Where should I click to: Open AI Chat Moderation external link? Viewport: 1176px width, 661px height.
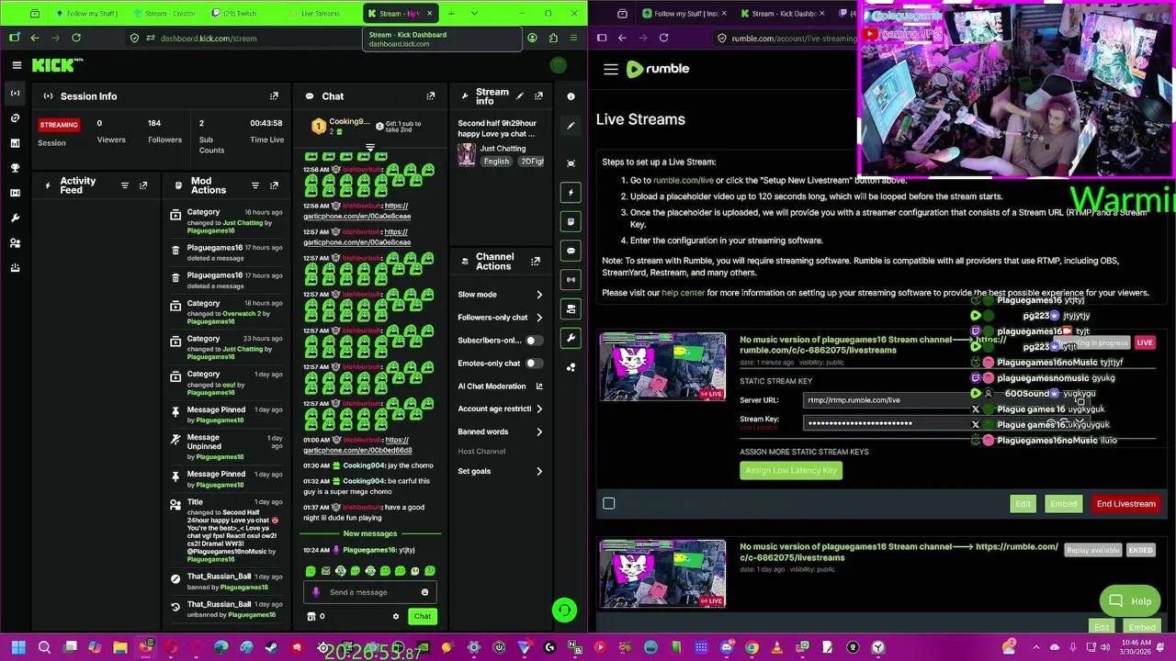point(539,387)
